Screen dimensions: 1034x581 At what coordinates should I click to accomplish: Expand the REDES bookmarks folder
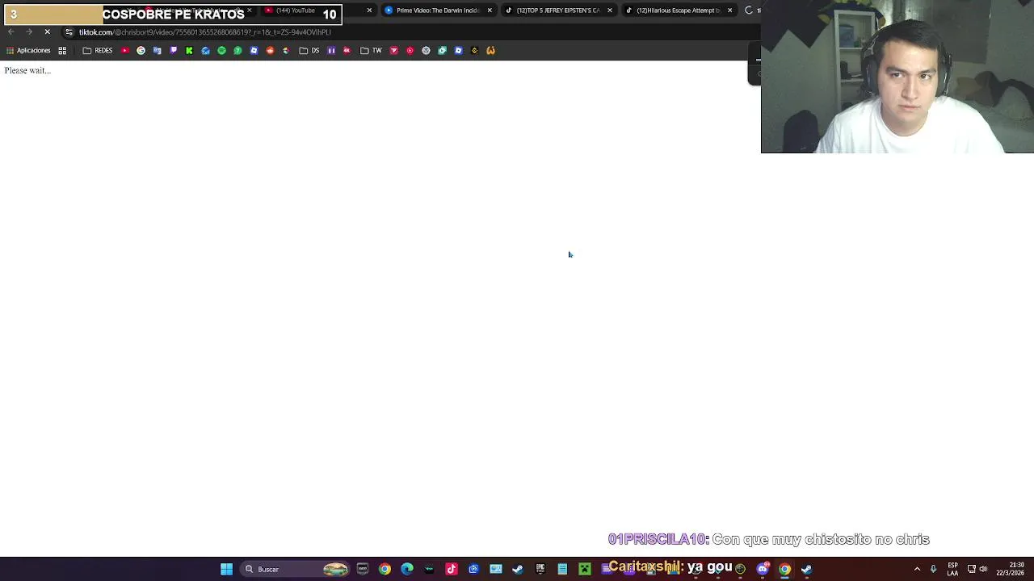[x=98, y=51]
